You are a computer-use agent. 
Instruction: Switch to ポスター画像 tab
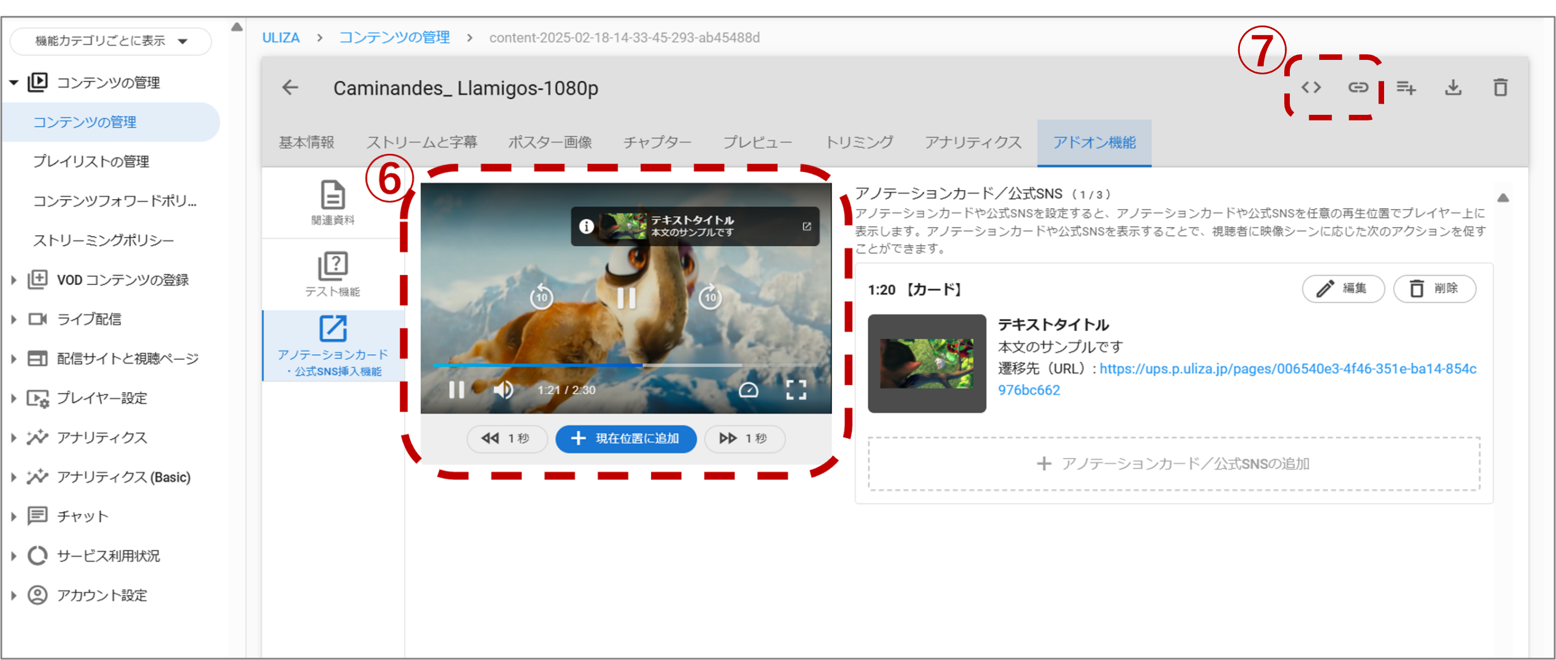point(550,143)
